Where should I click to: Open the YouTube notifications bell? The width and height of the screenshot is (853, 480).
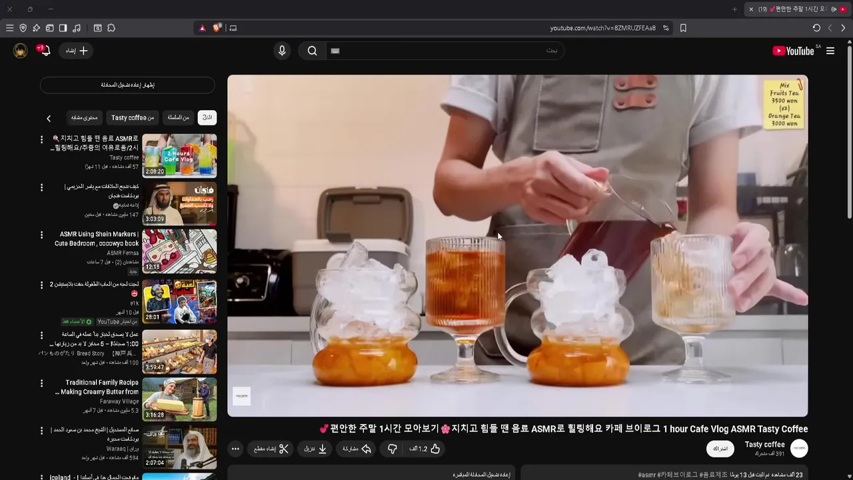(x=44, y=51)
